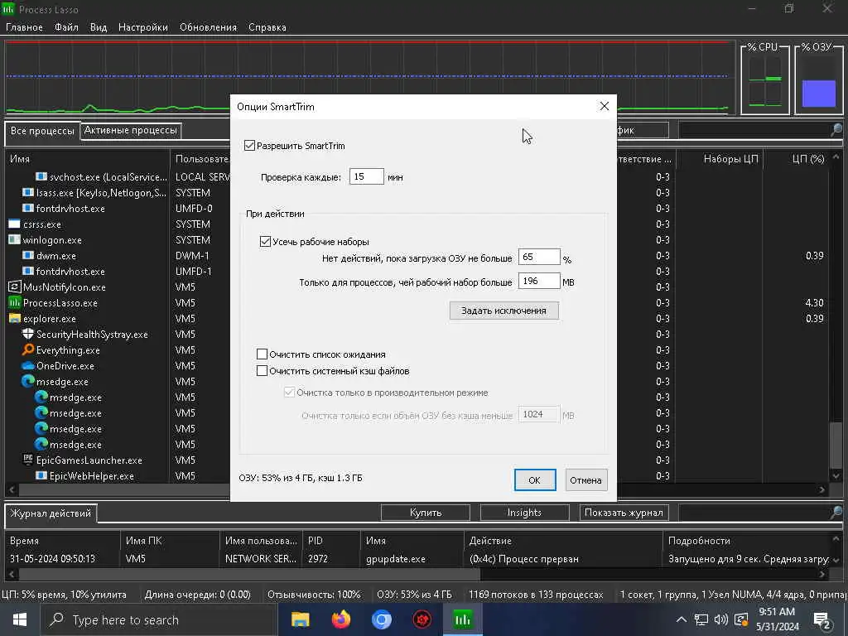Sort by Наборы ЦП column header
The image size is (848, 636).
coord(720,159)
